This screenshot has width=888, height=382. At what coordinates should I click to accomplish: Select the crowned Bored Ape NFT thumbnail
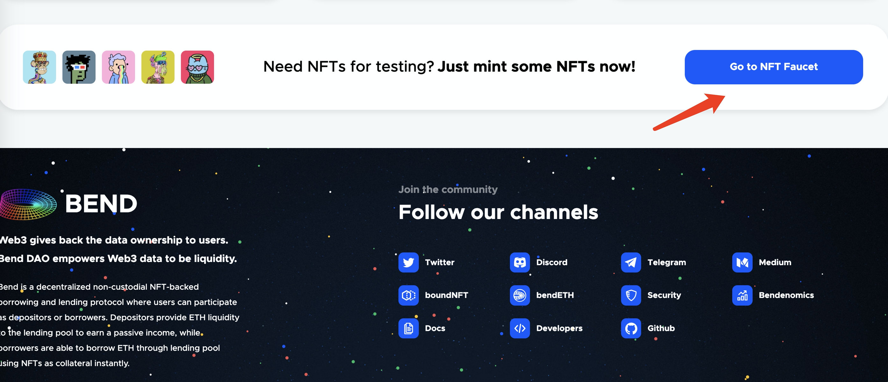[39, 67]
